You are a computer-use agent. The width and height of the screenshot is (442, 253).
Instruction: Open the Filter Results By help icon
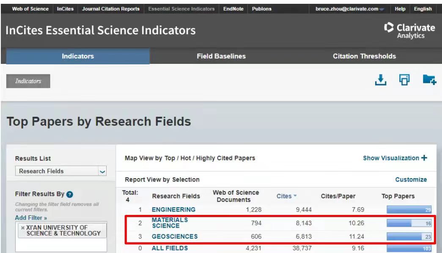[70, 194]
